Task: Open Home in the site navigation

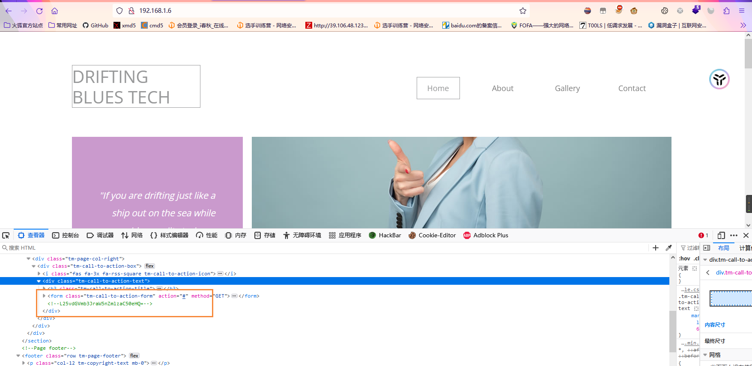Action: [438, 88]
